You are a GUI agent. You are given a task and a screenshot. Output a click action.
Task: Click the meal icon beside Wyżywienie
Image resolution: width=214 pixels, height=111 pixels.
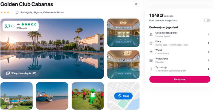151,60
